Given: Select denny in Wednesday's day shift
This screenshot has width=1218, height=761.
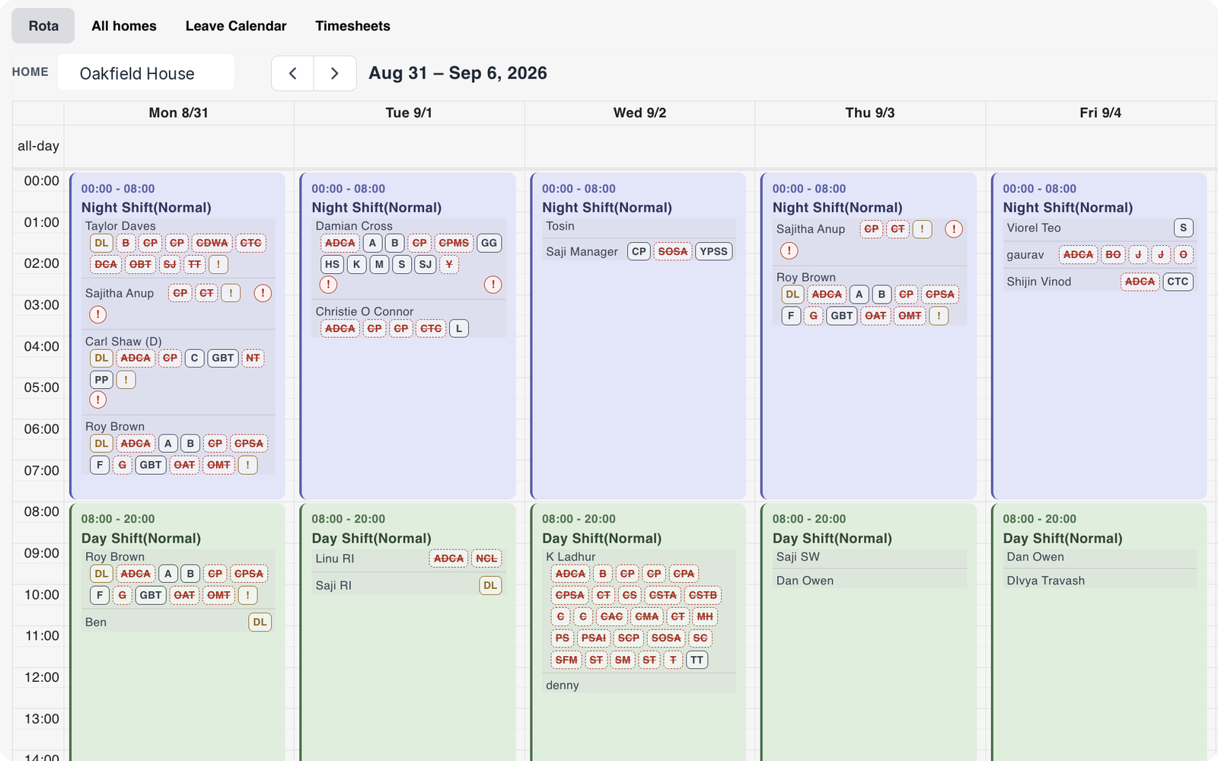Looking at the screenshot, I should 563,685.
